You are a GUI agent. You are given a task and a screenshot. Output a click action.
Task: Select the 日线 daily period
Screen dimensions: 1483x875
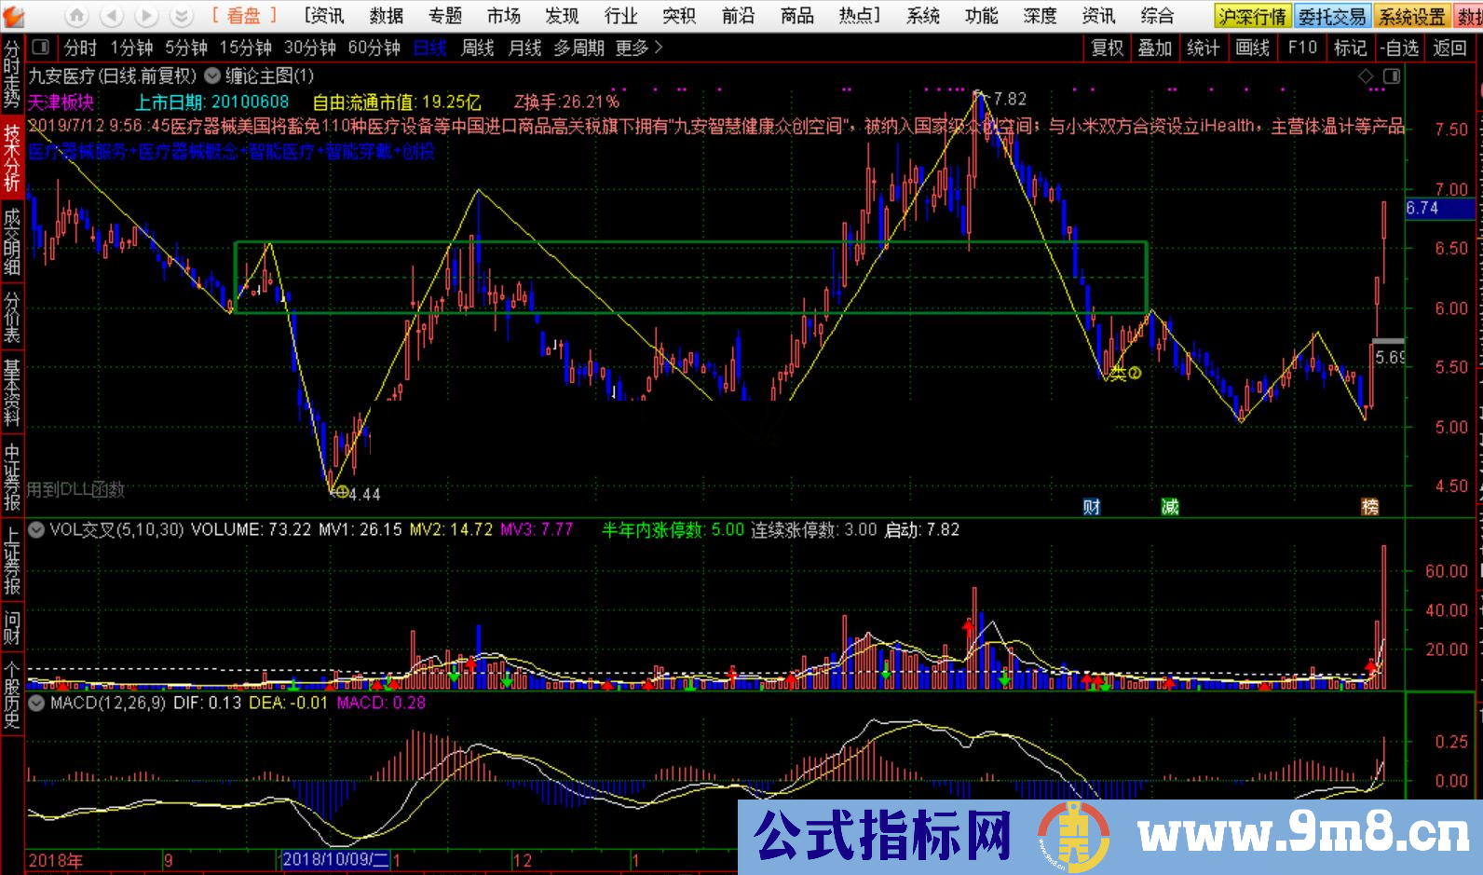(x=430, y=47)
